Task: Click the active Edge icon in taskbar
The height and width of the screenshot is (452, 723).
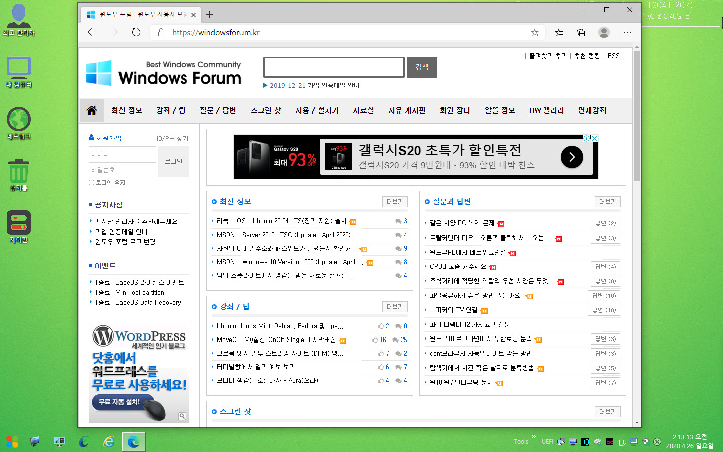Action: coord(133,442)
